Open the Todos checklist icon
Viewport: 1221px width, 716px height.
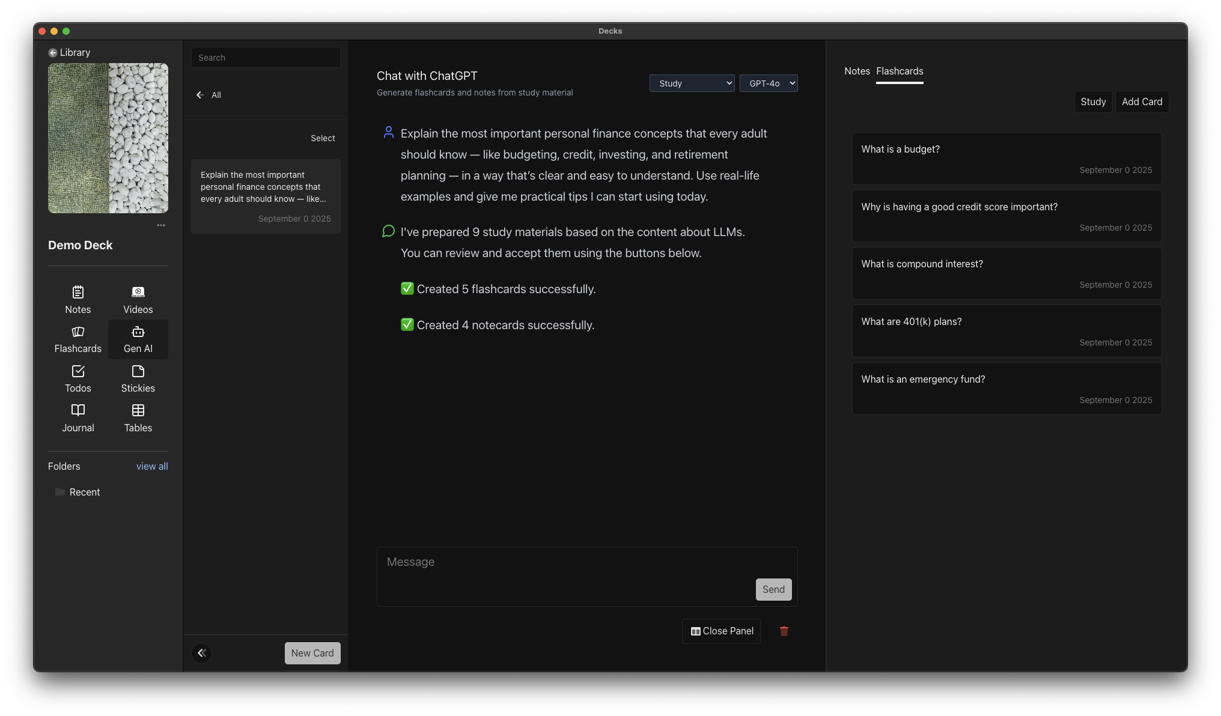pos(78,372)
